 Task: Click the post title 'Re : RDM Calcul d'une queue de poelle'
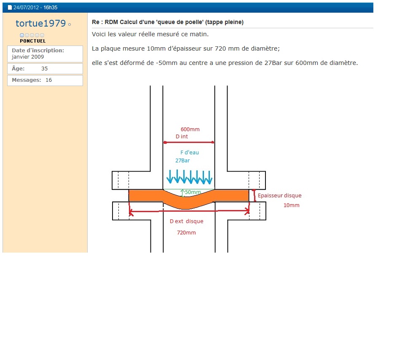tap(168, 22)
